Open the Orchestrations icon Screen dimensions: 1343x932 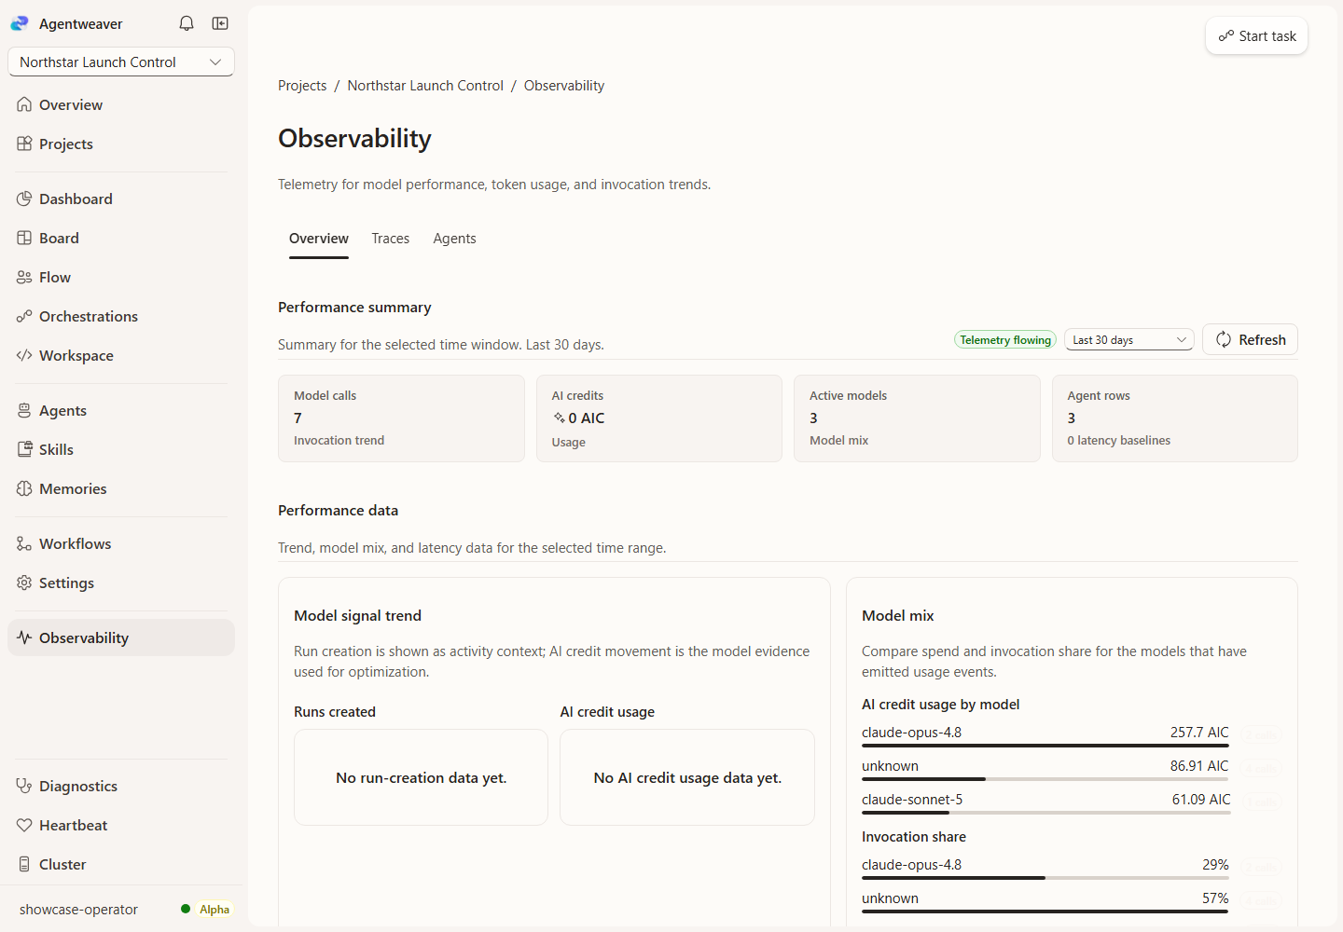point(24,316)
